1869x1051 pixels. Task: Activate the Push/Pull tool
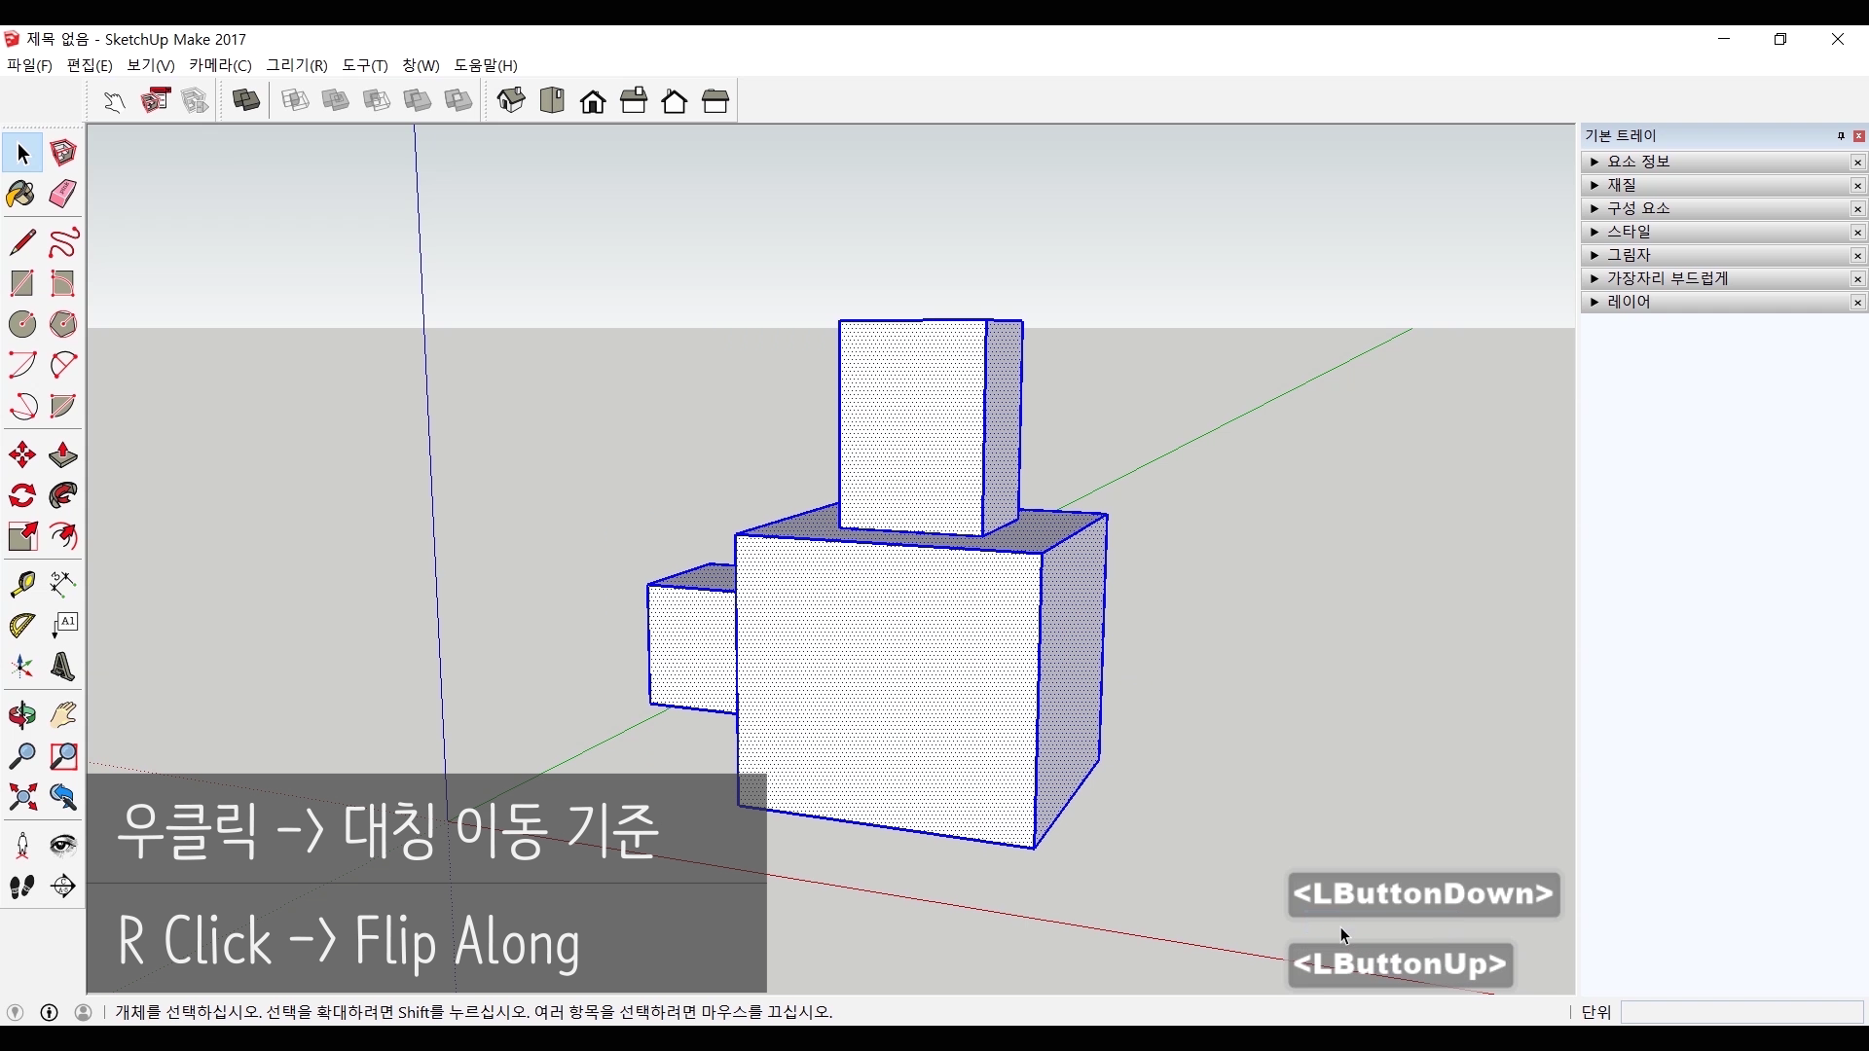point(63,455)
